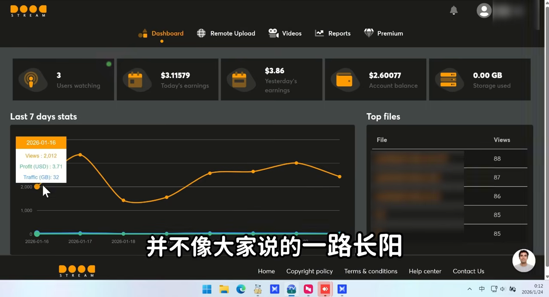
Task: Click the "Last 7 days stats" heading
Action: (43, 117)
